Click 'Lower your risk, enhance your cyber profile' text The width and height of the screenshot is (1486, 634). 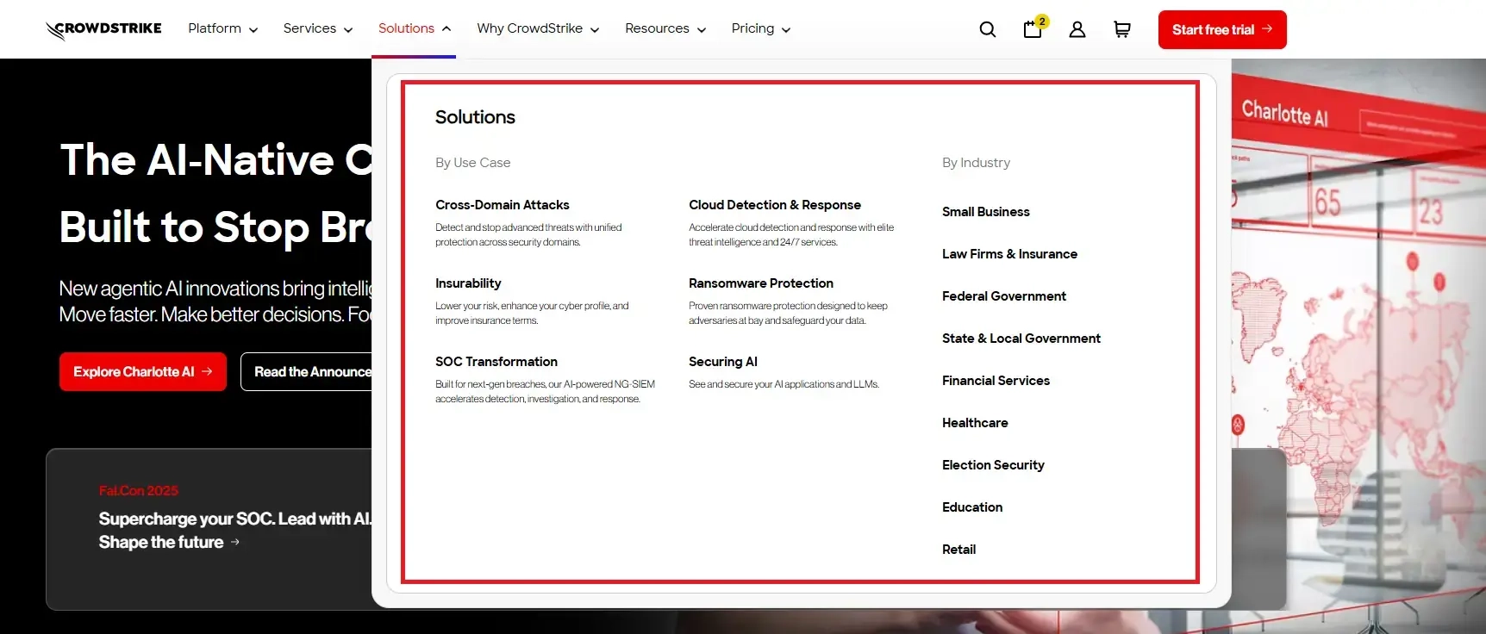[532, 314]
